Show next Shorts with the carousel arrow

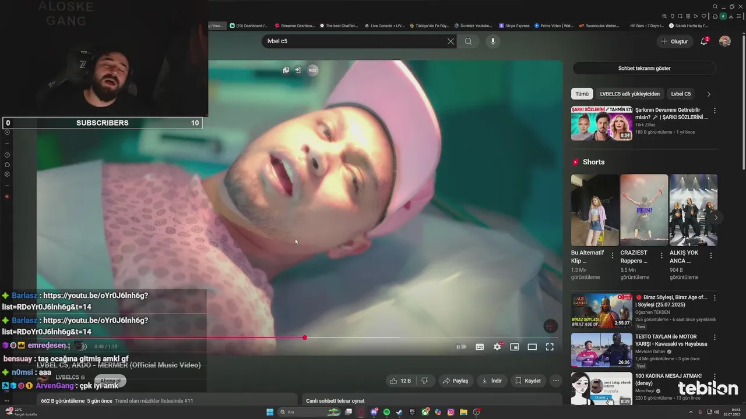point(716,218)
